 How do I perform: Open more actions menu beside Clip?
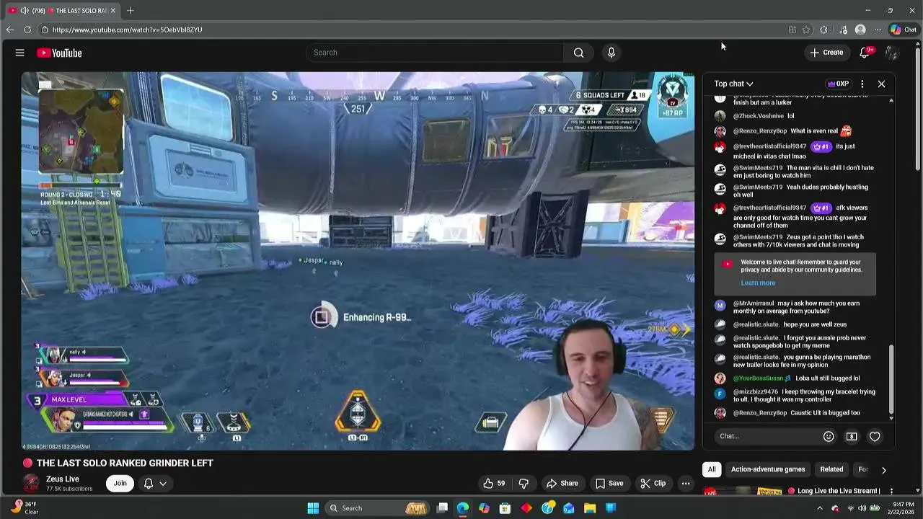click(686, 484)
